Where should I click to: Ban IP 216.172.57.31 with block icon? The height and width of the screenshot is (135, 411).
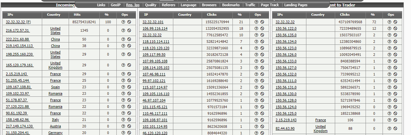click(129, 30)
